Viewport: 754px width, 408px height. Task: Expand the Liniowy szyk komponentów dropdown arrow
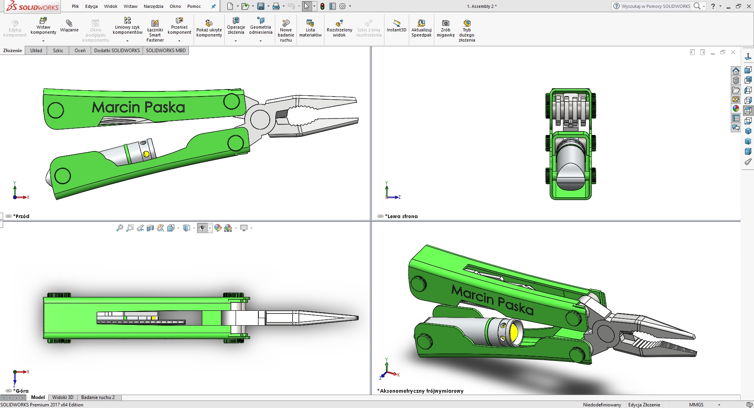point(127,40)
